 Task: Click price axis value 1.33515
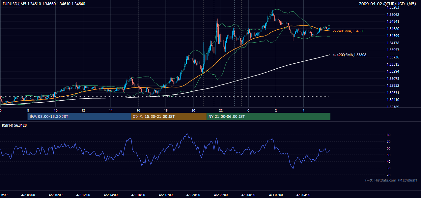(393, 64)
